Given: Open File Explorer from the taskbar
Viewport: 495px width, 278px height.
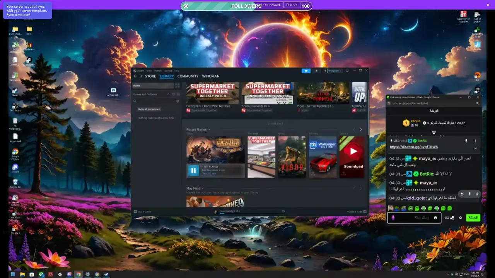Looking at the screenshot, I should 22,275.
